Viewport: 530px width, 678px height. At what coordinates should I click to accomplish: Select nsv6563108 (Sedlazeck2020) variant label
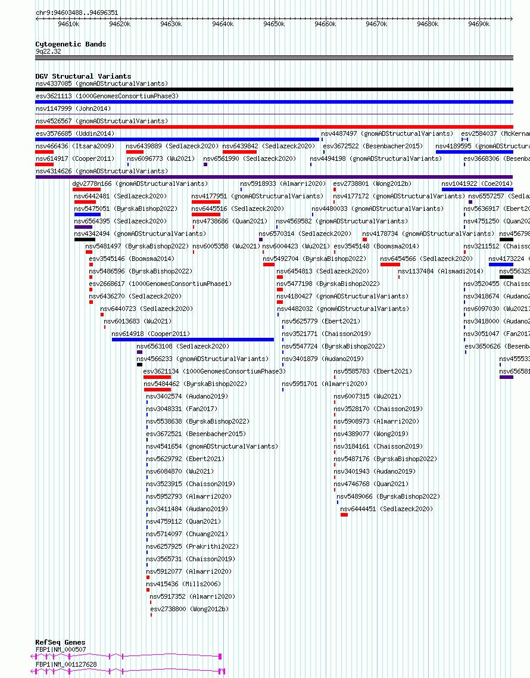click(183, 346)
